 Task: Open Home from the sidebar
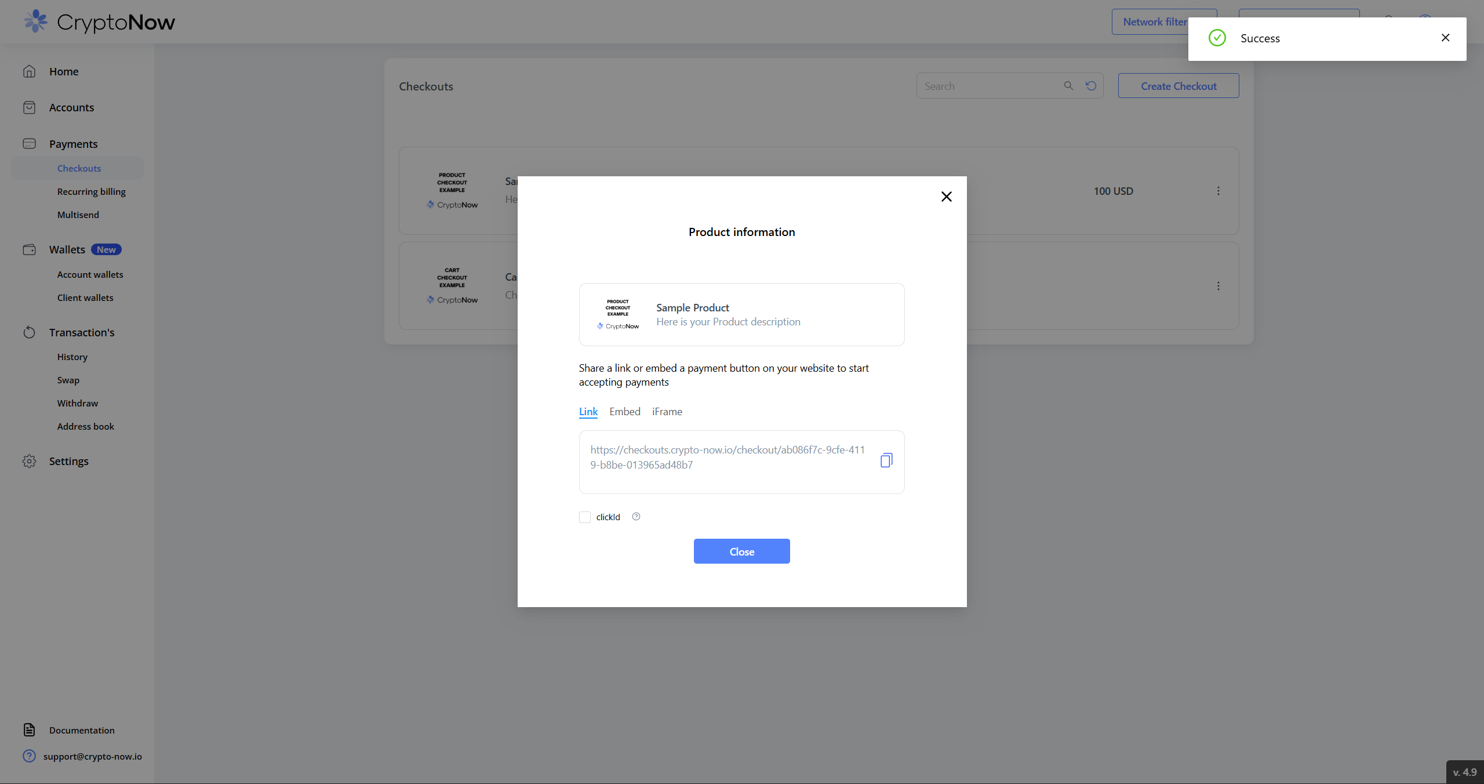point(64,71)
